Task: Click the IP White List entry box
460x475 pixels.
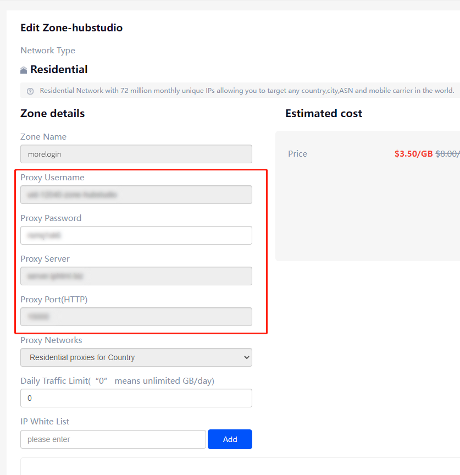Action: click(x=113, y=439)
